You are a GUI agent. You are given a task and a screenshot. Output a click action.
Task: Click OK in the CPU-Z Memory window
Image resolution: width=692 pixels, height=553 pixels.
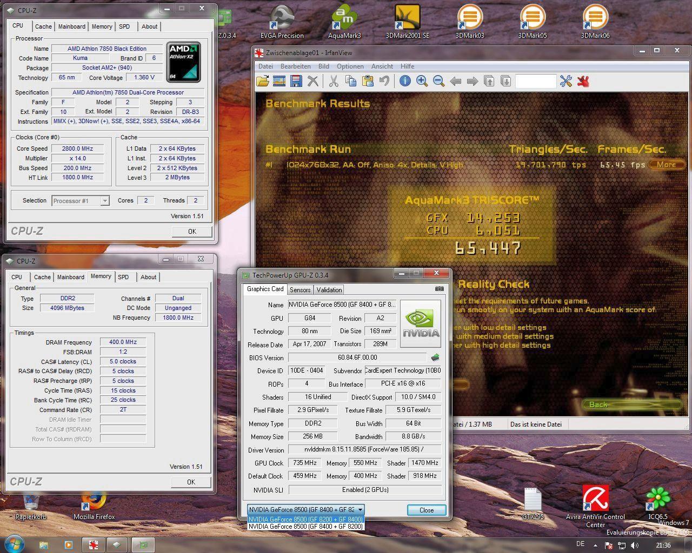191,482
